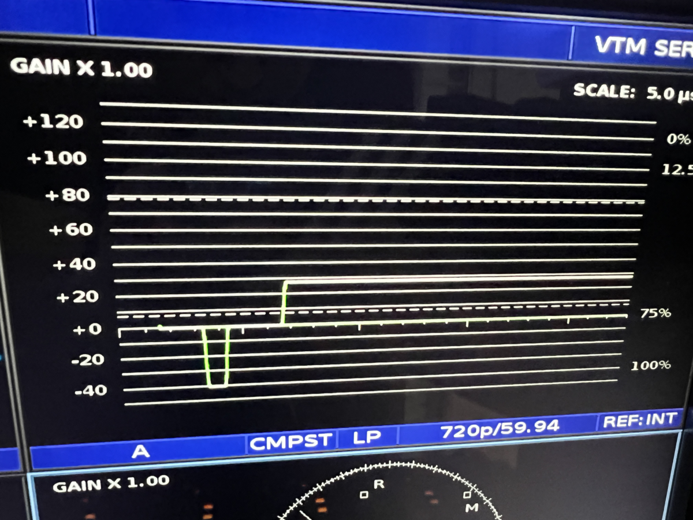The height and width of the screenshot is (520, 693).
Task: Click the R target box on vectorscope
Action: click(364, 495)
